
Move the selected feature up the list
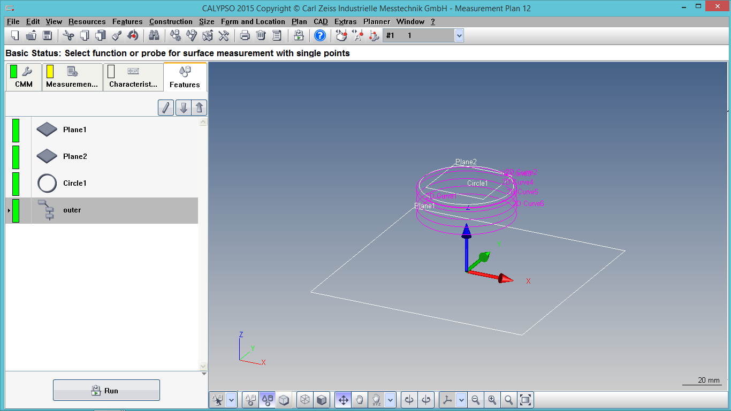pyautogui.click(x=199, y=108)
